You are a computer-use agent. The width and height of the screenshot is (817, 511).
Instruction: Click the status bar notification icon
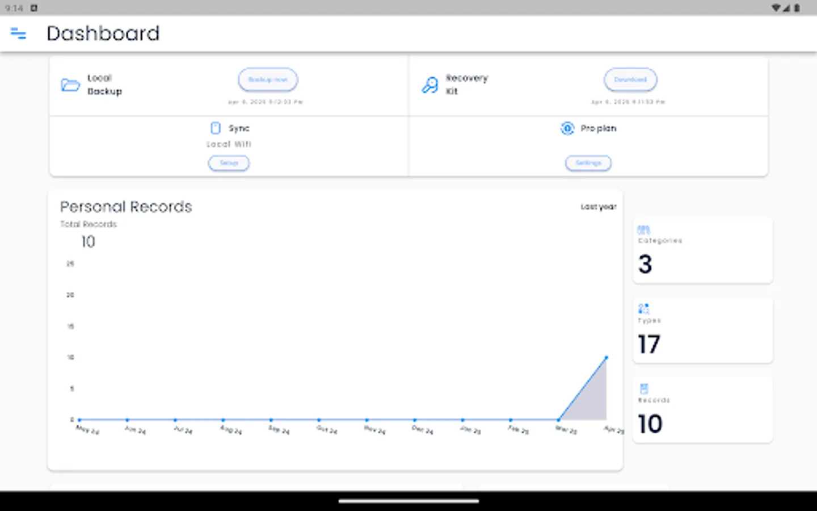tap(33, 8)
